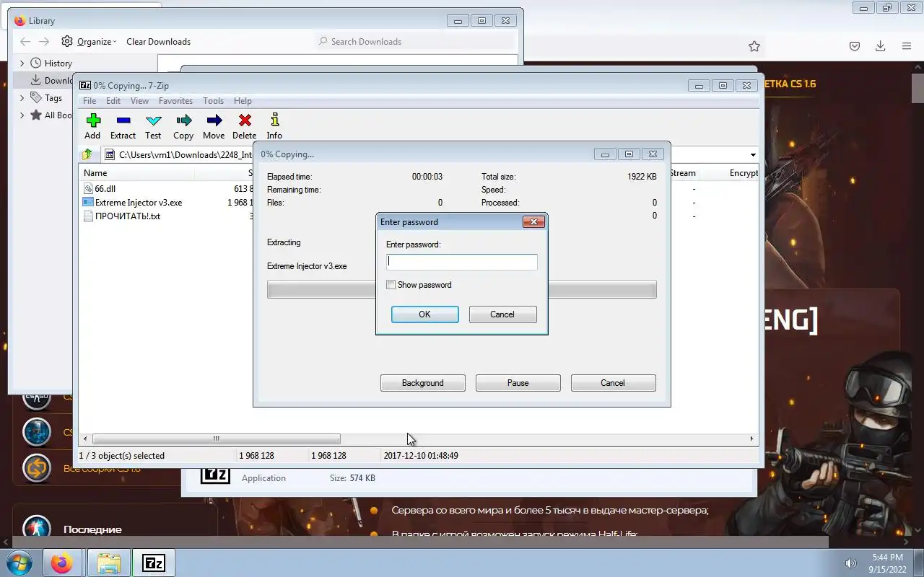Click the Organize gear icon in Library
924x577 pixels.
(x=67, y=41)
